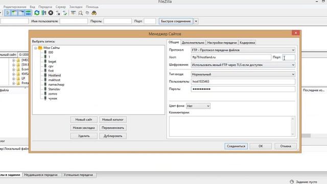The width and height of the screenshot is (327, 184).
Task: Click the Хост input field
Action: (231, 57)
